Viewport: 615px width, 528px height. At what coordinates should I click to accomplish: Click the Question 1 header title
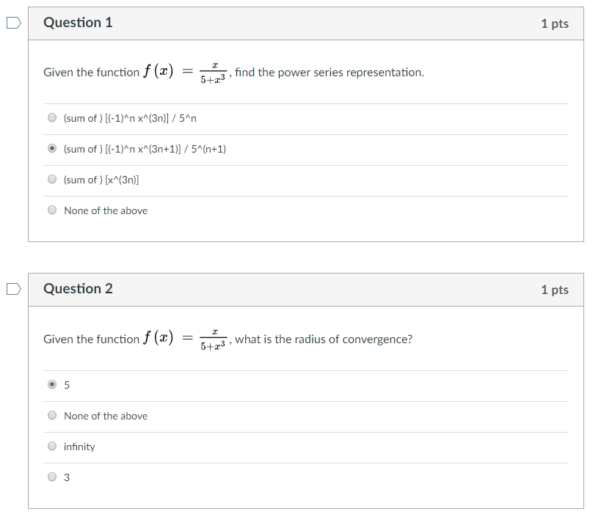click(78, 23)
